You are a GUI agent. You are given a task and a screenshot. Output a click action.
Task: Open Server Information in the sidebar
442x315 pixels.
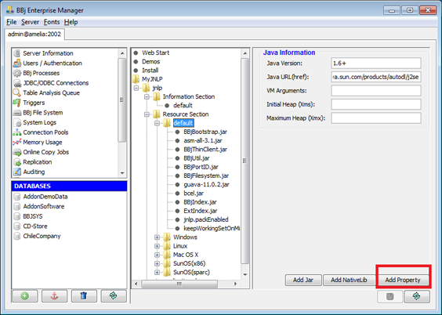[48, 53]
